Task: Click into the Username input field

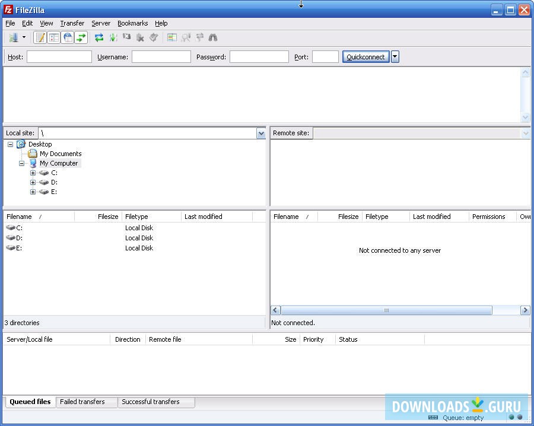Action: coord(161,57)
